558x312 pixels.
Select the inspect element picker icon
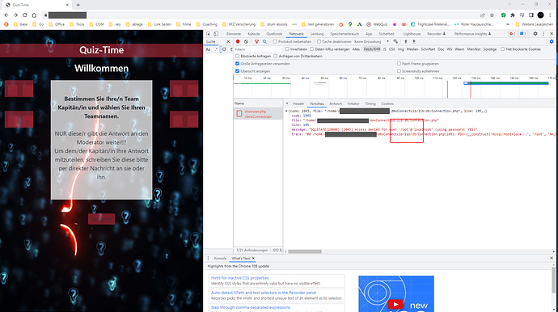[209, 34]
